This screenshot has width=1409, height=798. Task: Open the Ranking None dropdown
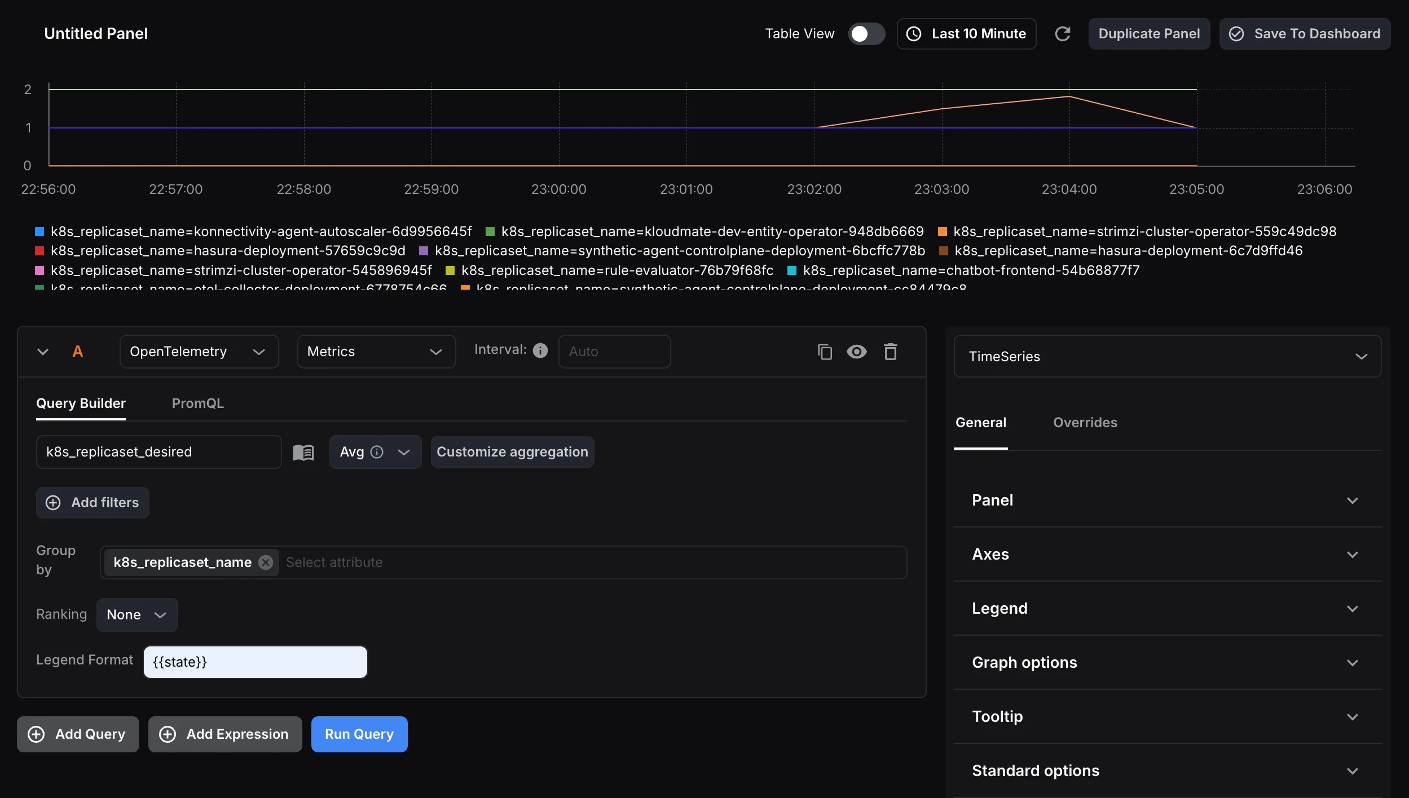click(137, 614)
